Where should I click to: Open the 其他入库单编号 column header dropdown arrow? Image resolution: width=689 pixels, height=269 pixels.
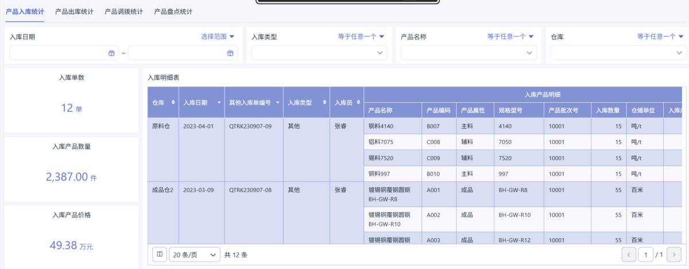pyautogui.click(x=277, y=103)
